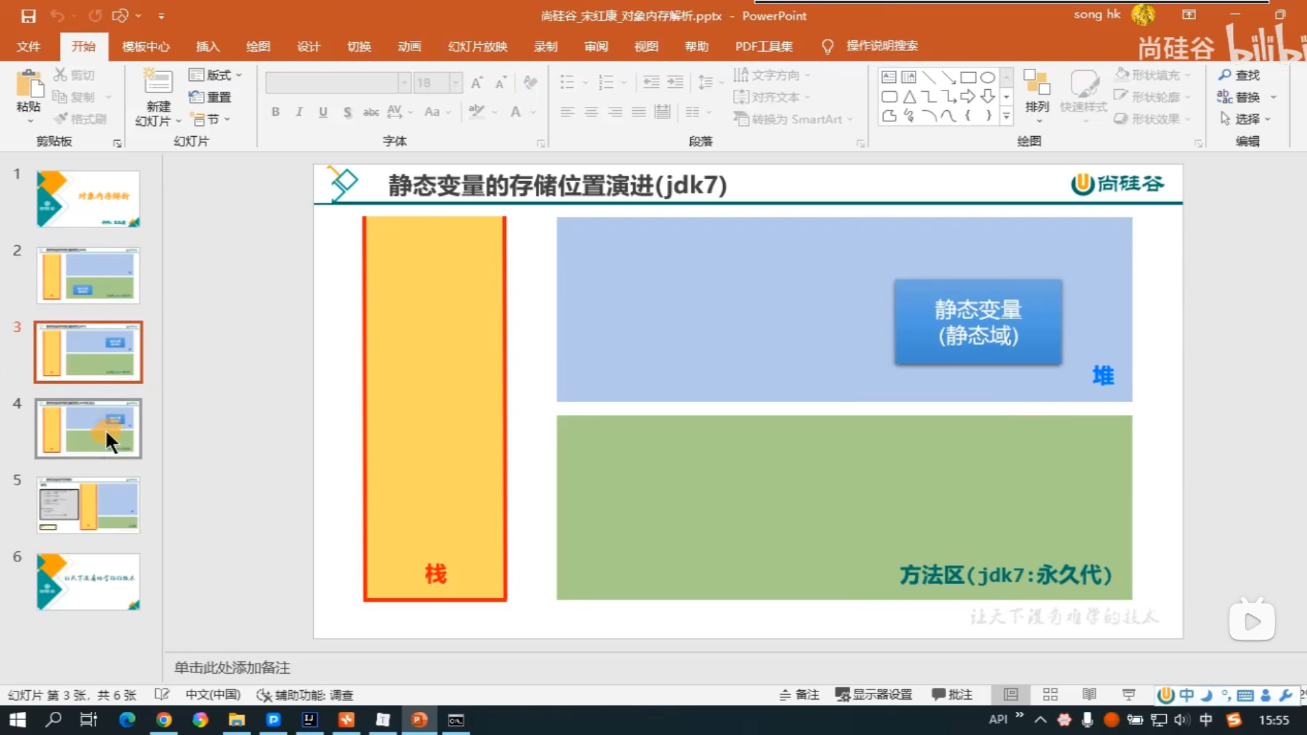Image resolution: width=1307 pixels, height=735 pixels.
Task: Open the Animations ribbon tab
Action: pos(409,46)
